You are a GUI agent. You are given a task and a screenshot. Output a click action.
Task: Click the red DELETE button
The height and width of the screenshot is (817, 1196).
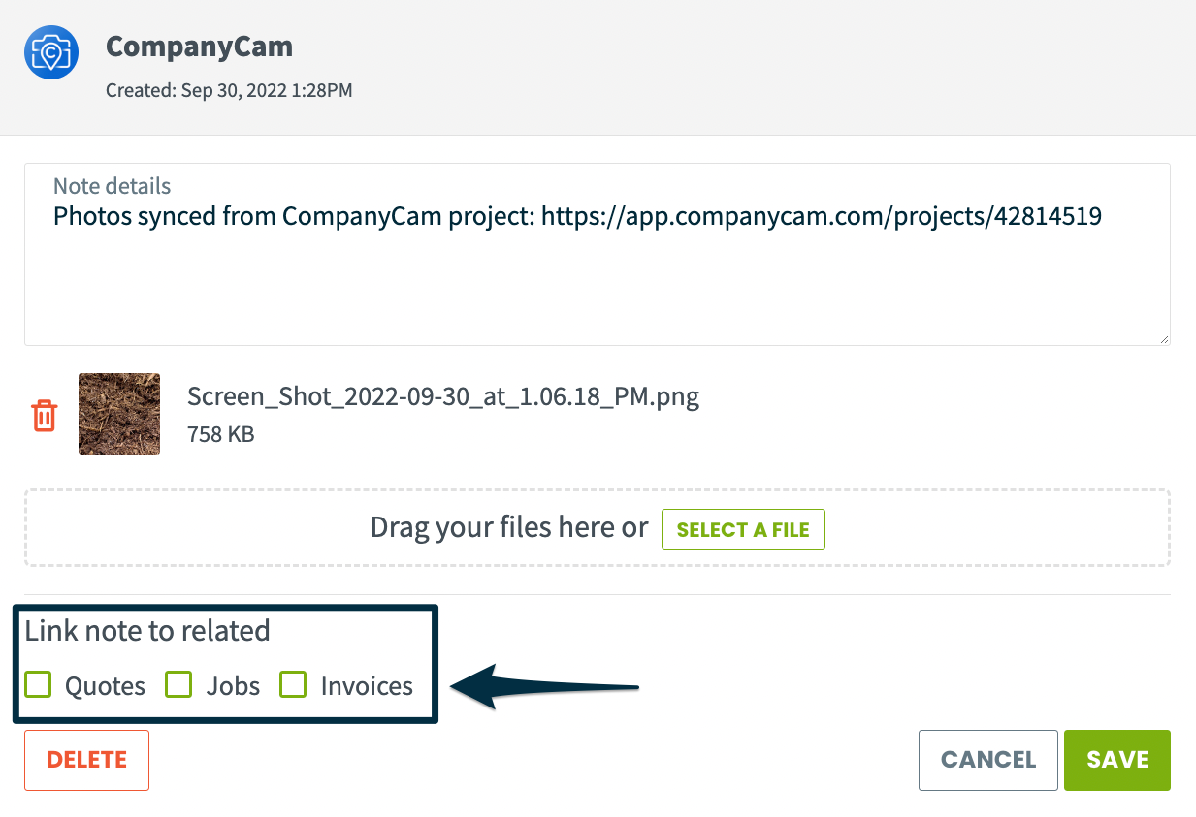coord(86,760)
